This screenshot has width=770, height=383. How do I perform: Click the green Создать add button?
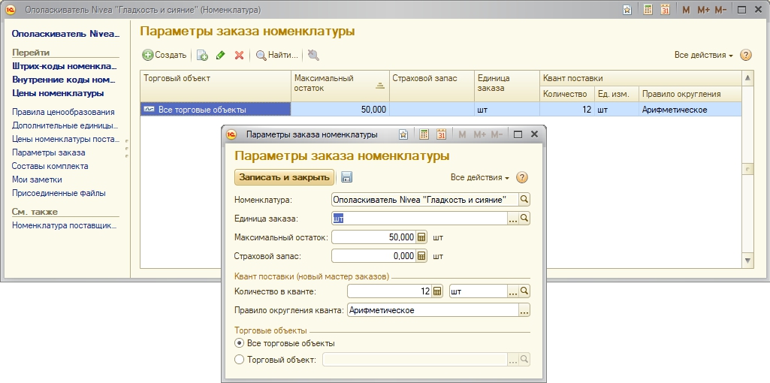(x=164, y=55)
